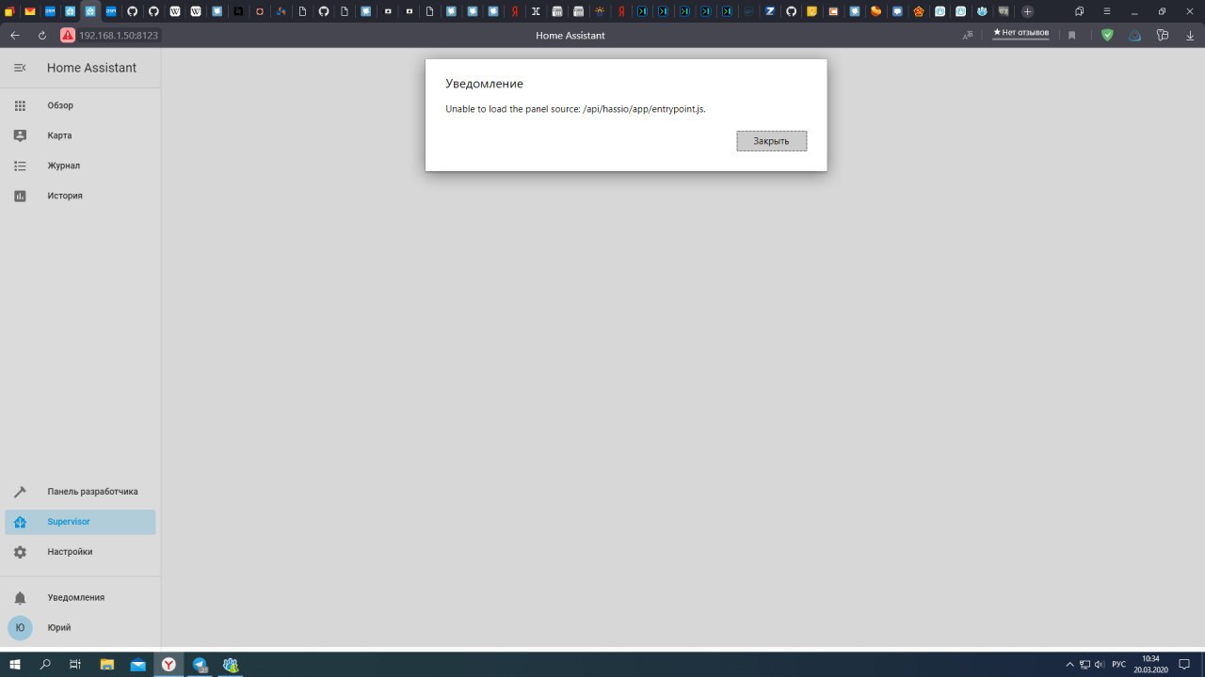Image resolution: width=1205 pixels, height=677 pixels.
Task: Click the Ю user avatar circle
Action: [20, 627]
